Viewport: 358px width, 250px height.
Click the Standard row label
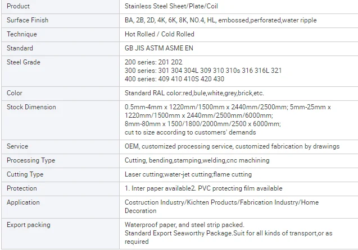tap(20, 48)
